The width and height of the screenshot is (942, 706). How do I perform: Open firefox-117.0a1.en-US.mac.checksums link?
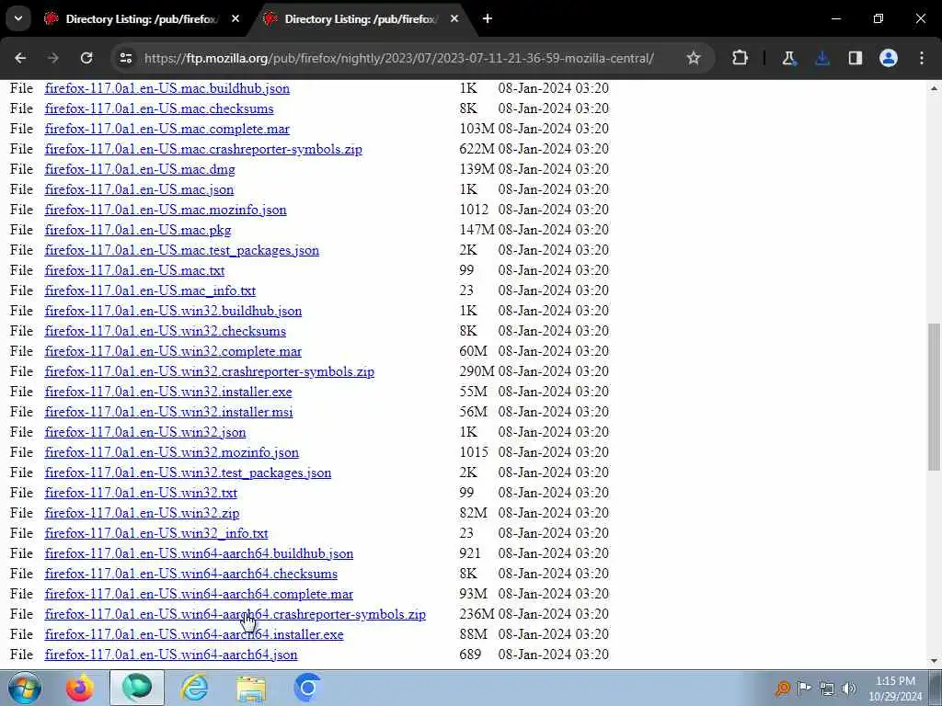(x=159, y=108)
